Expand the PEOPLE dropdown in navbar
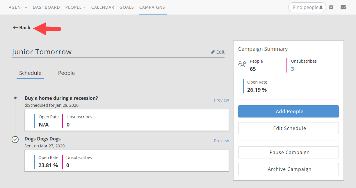Image resolution: width=356 pixels, height=188 pixels. pos(75,7)
